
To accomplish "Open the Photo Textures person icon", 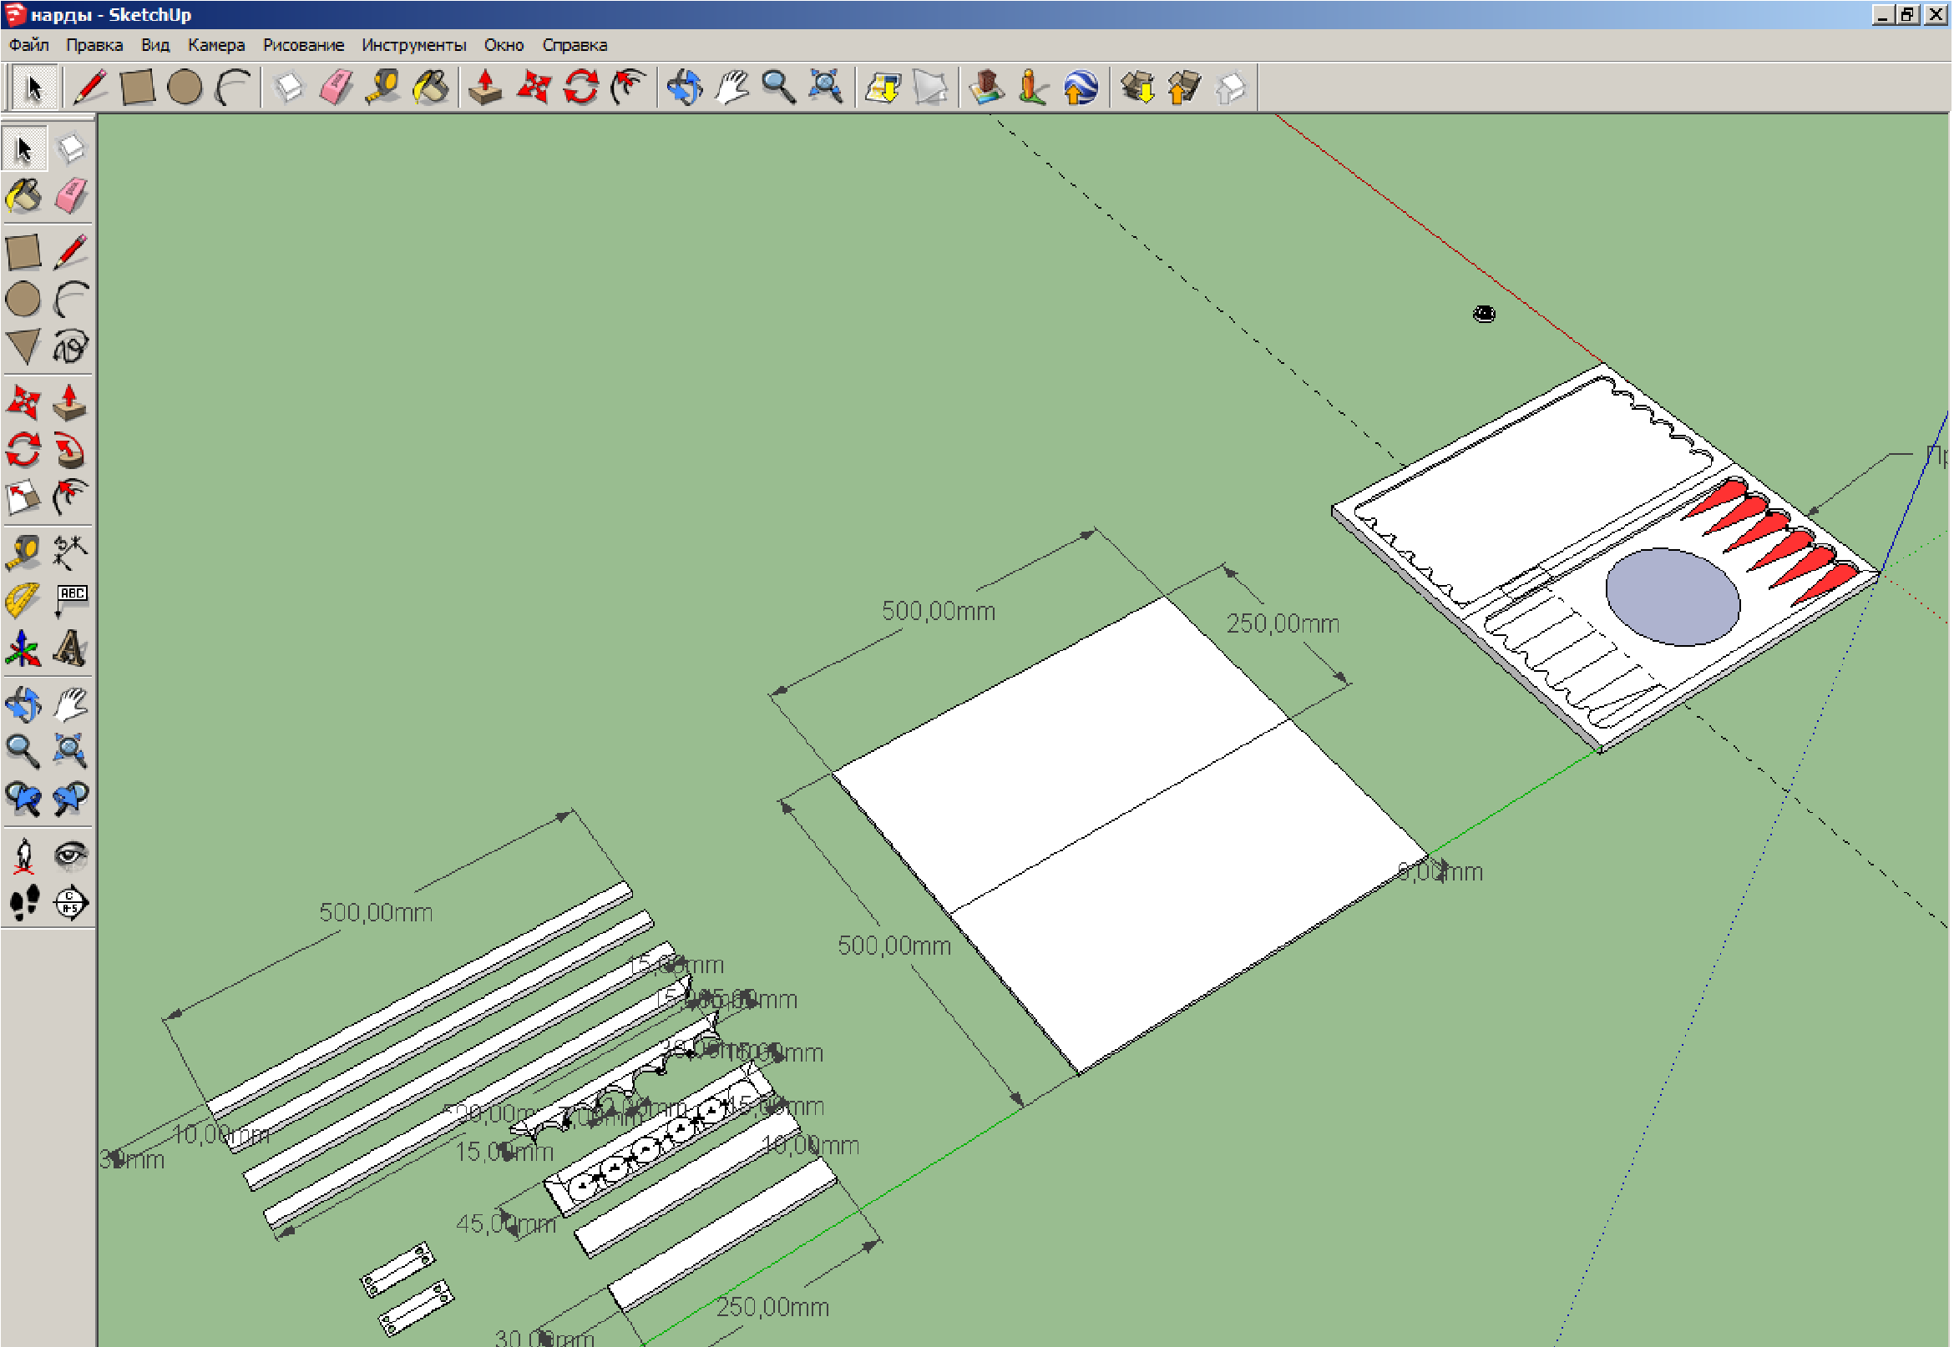I will pyautogui.click(x=1034, y=87).
